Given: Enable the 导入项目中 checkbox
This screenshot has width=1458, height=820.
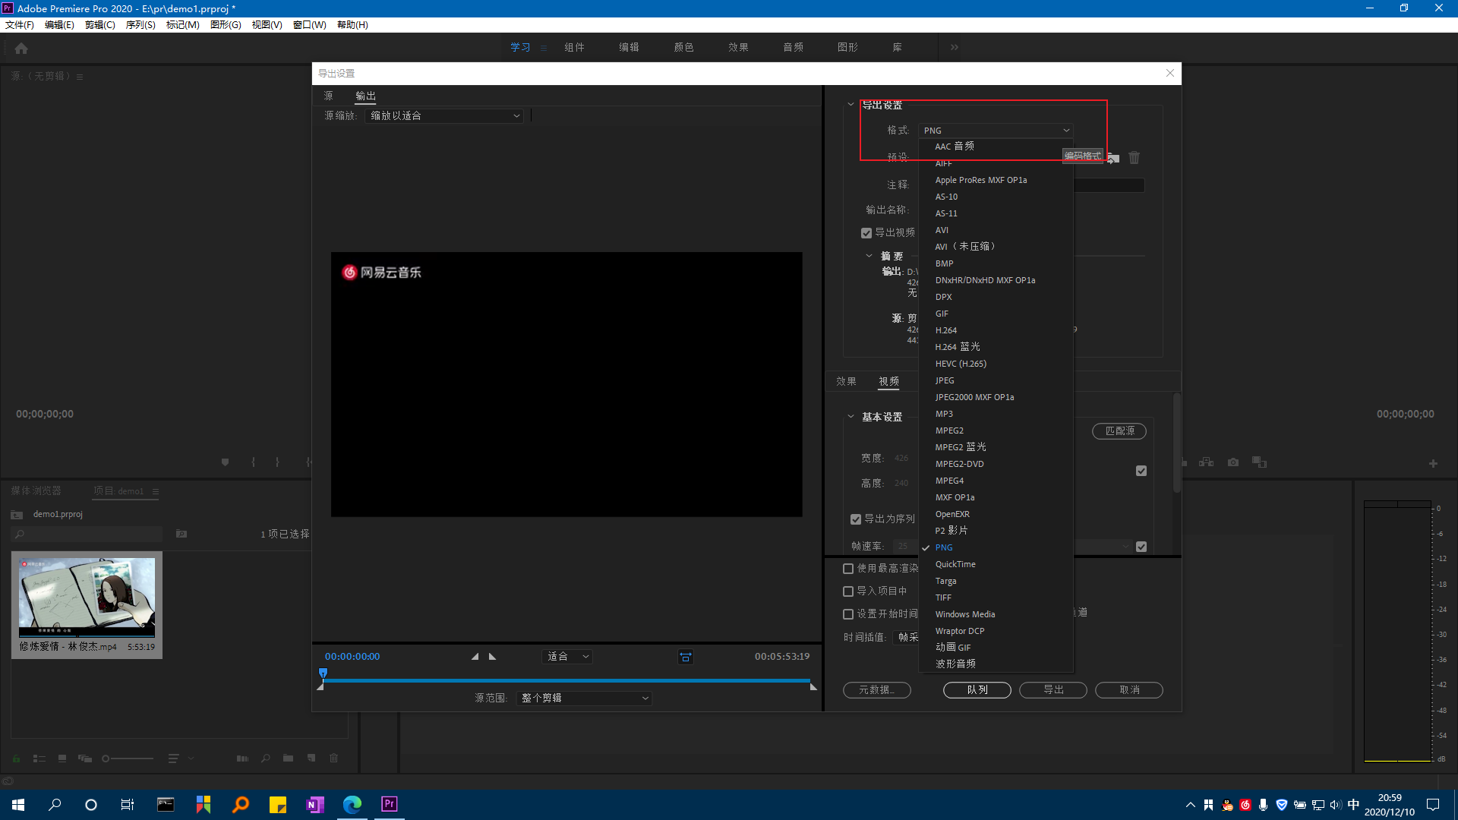Looking at the screenshot, I should 848,591.
